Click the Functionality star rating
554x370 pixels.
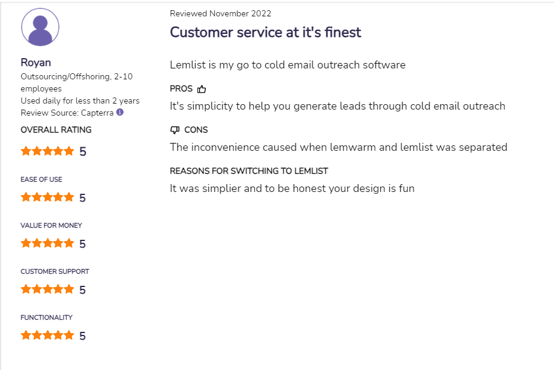pos(47,335)
